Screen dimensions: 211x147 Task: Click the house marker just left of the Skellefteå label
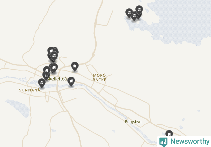pos(47,71)
